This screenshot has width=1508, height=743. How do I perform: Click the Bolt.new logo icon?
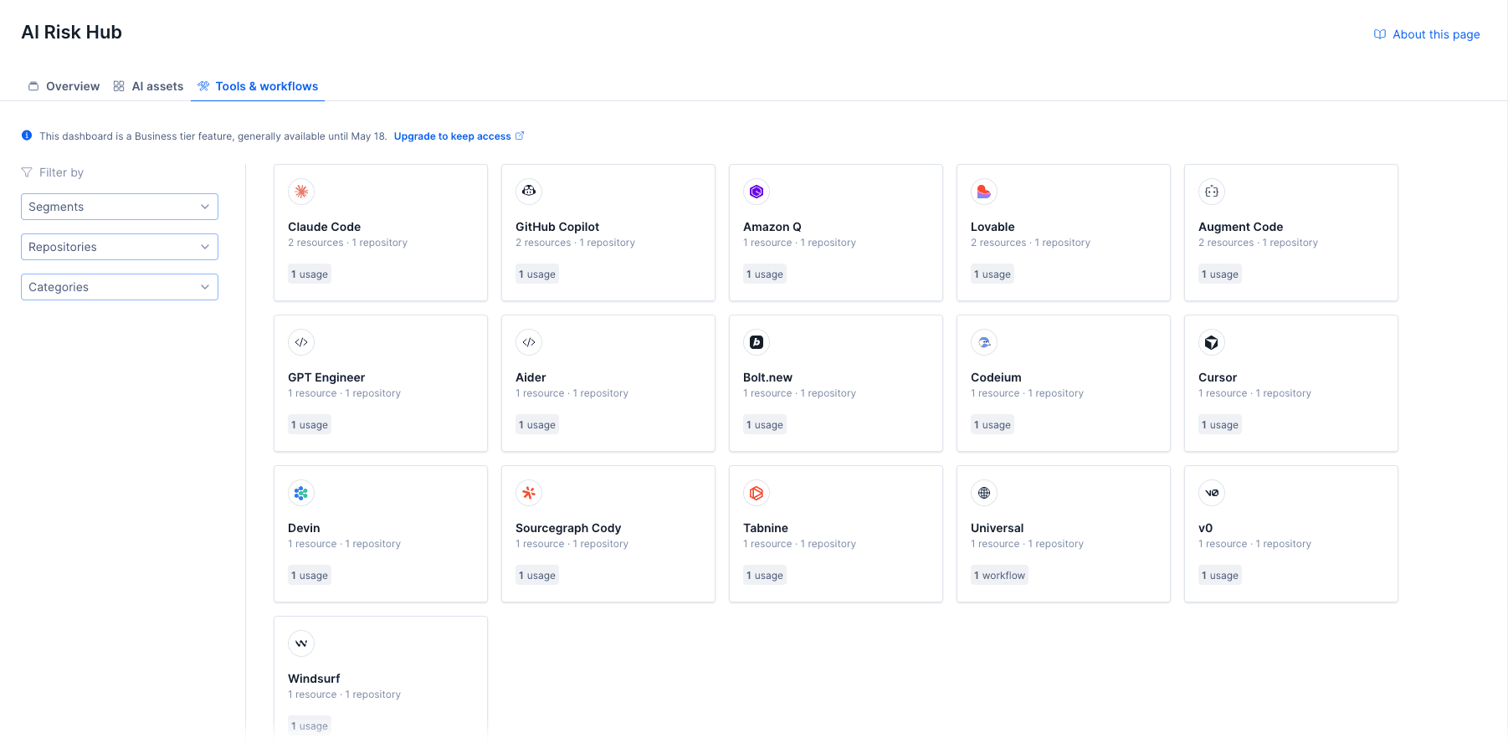click(757, 342)
